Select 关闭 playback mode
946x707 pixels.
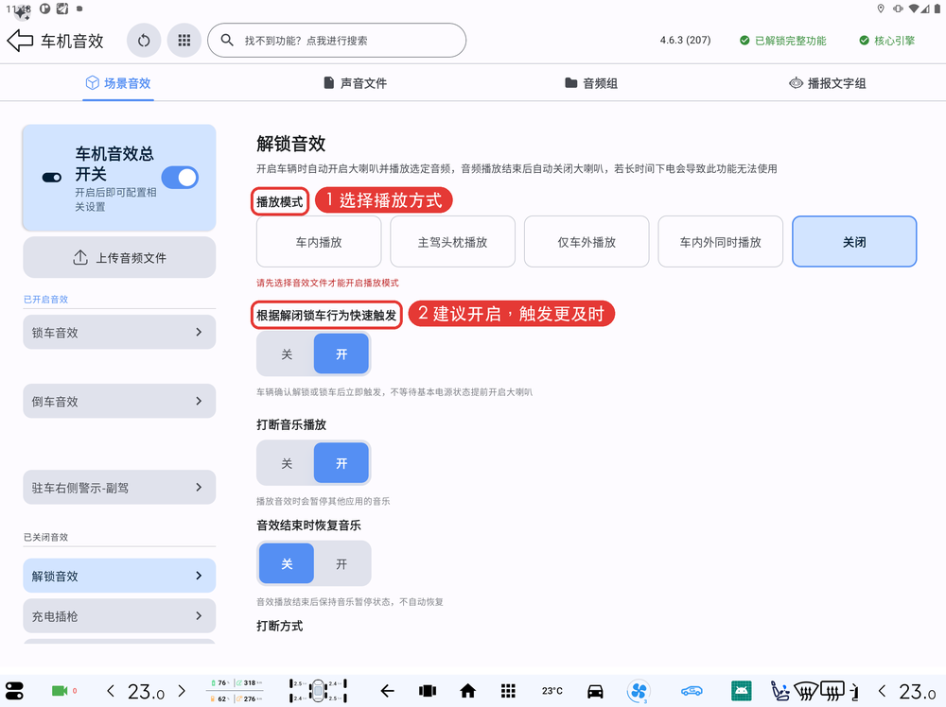[854, 242]
